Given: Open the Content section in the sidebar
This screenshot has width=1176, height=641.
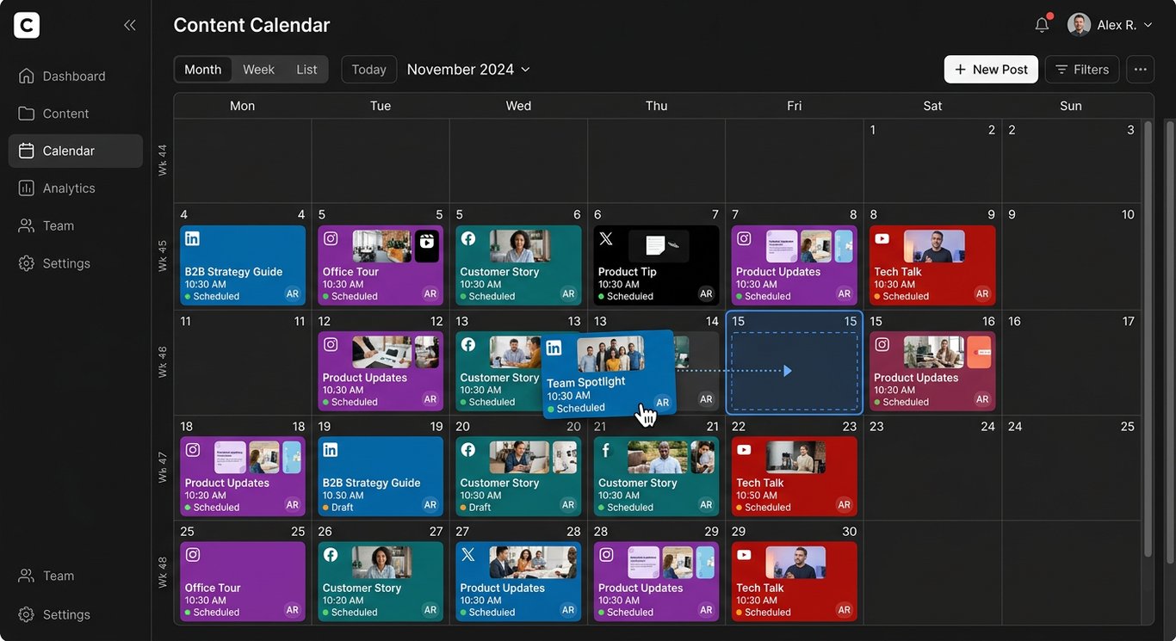Looking at the screenshot, I should pos(65,113).
